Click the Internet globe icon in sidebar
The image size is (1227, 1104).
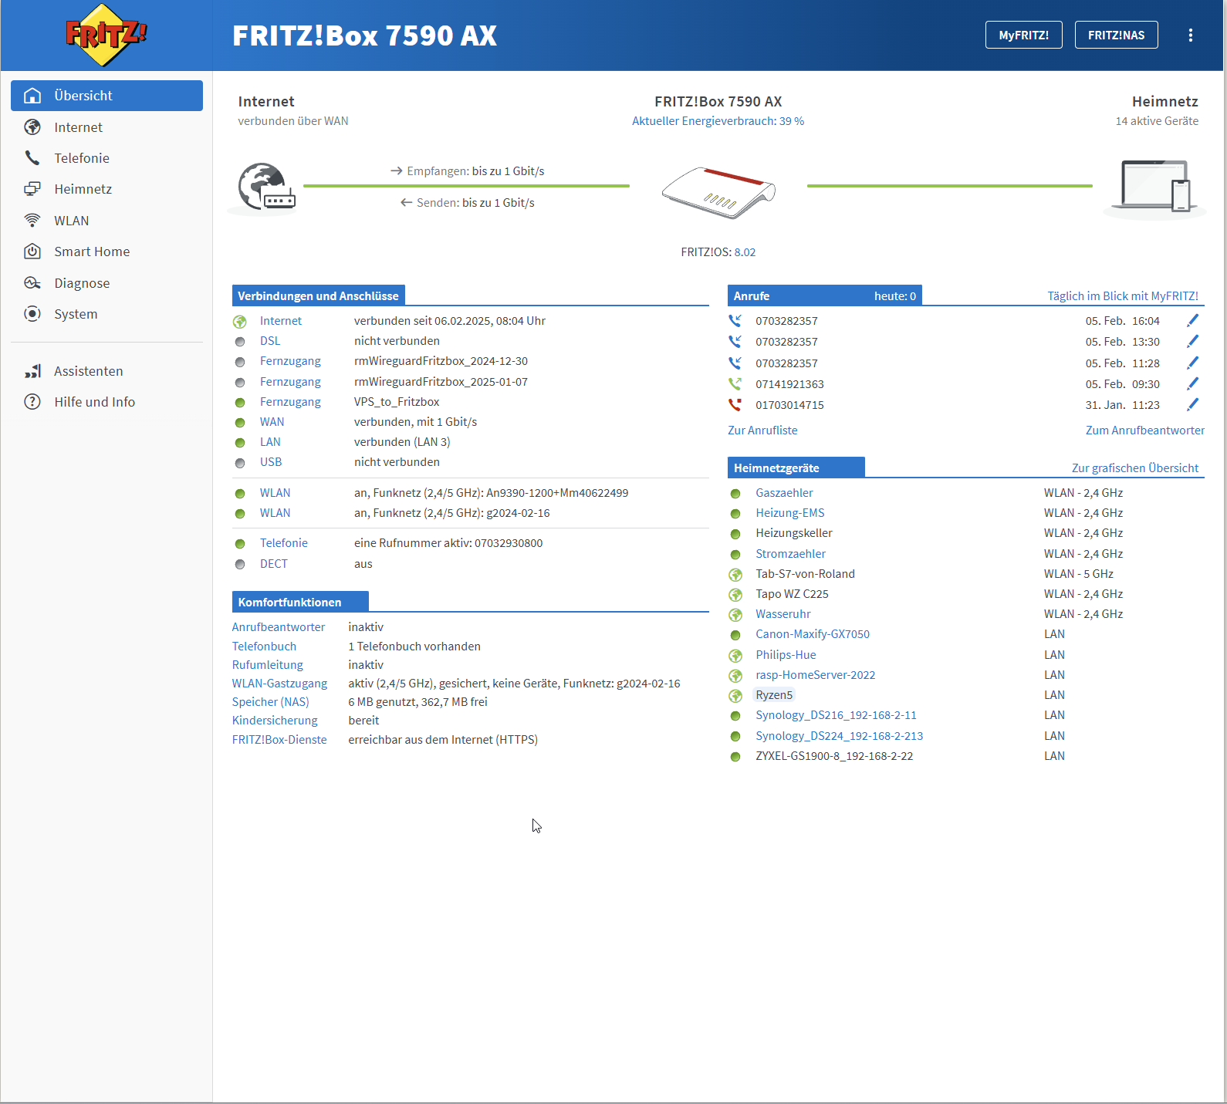32,127
